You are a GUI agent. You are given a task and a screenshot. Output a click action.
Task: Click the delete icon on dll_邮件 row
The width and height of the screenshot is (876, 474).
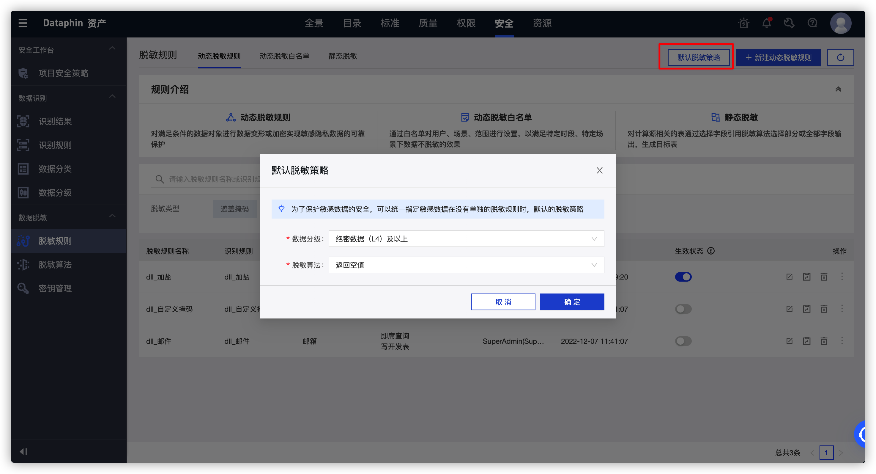click(824, 340)
